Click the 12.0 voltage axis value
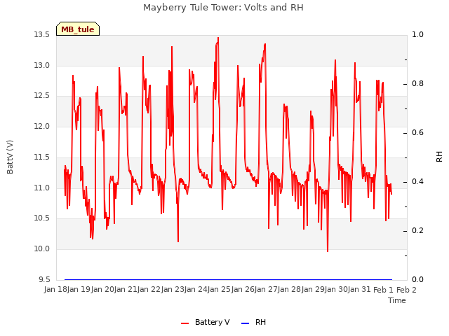 click(41, 126)
